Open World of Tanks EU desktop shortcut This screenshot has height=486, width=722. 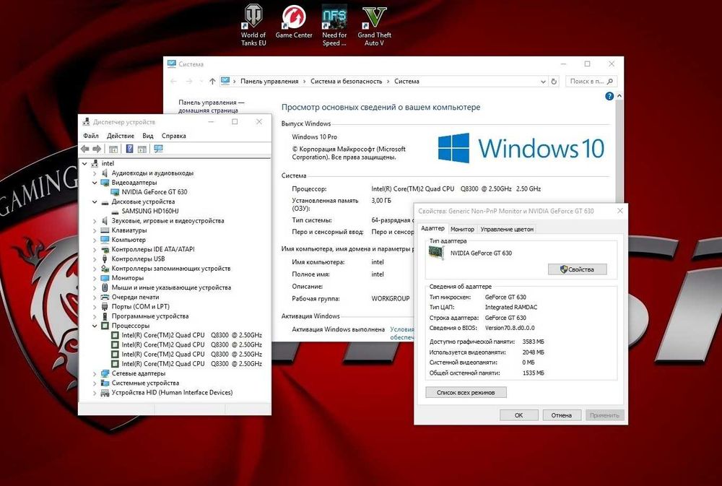pos(253,25)
